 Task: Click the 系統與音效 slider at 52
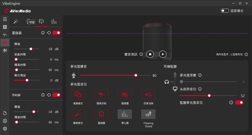[208, 95]
